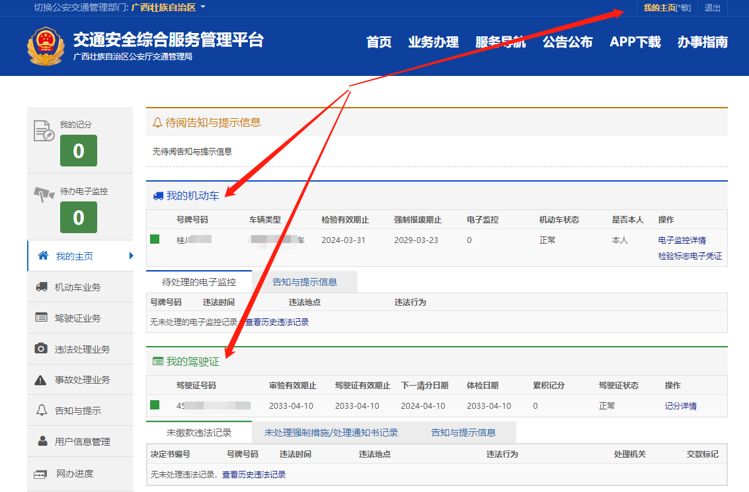The image size is (749, 492).
Task: Open 办事指南 in the top navigation
Action: 702,42
